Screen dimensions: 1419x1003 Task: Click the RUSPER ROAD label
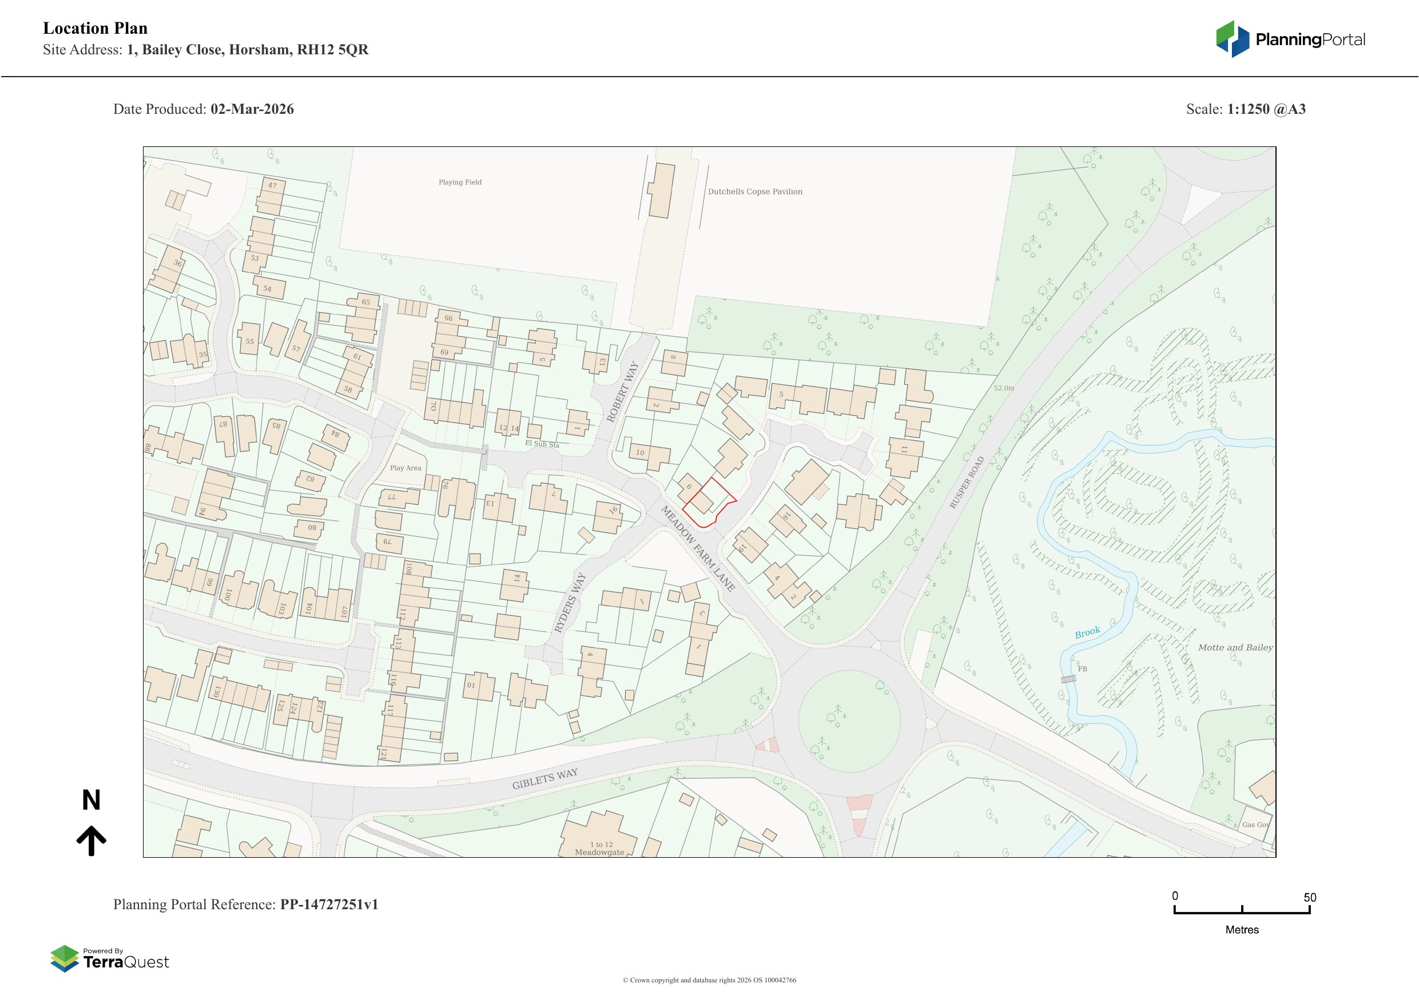[967, 483]
